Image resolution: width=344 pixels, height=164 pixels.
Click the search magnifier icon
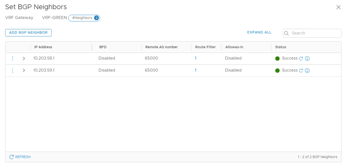287,33
